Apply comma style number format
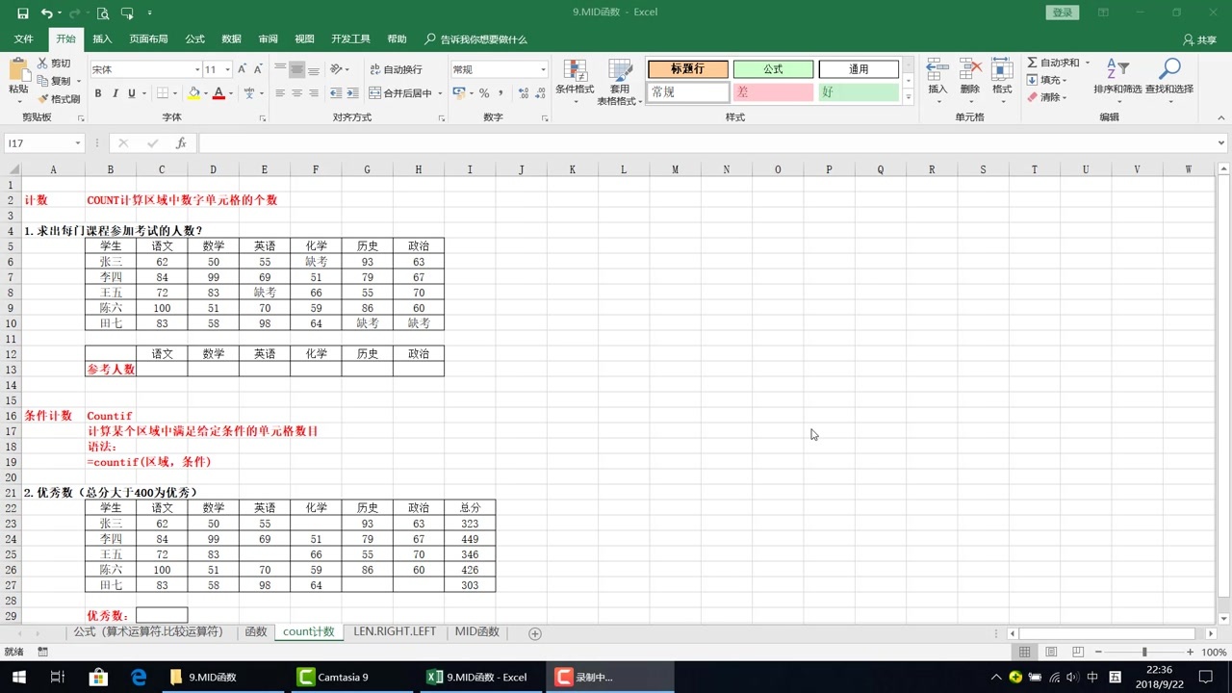This screenshot has height=693, width=1232. (x=500, y=93)
